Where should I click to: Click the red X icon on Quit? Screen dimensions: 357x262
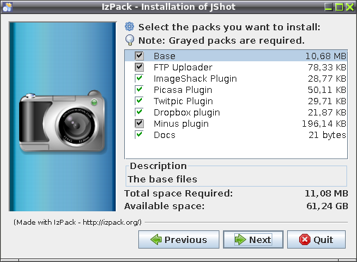click(305, 239)
